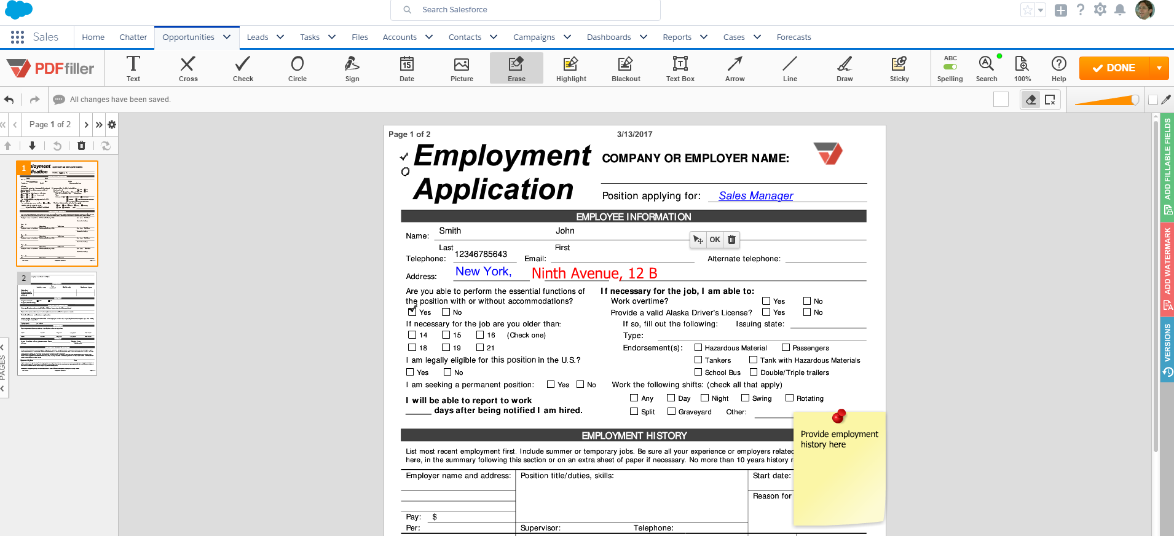This screenshot has height=536, width=1174.
Task: Check Yes for Work overtime
Action: (x=766, y=301)
